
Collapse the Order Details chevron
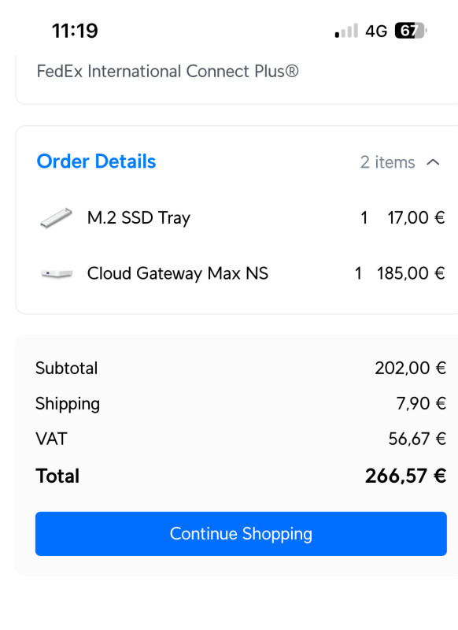433,162
